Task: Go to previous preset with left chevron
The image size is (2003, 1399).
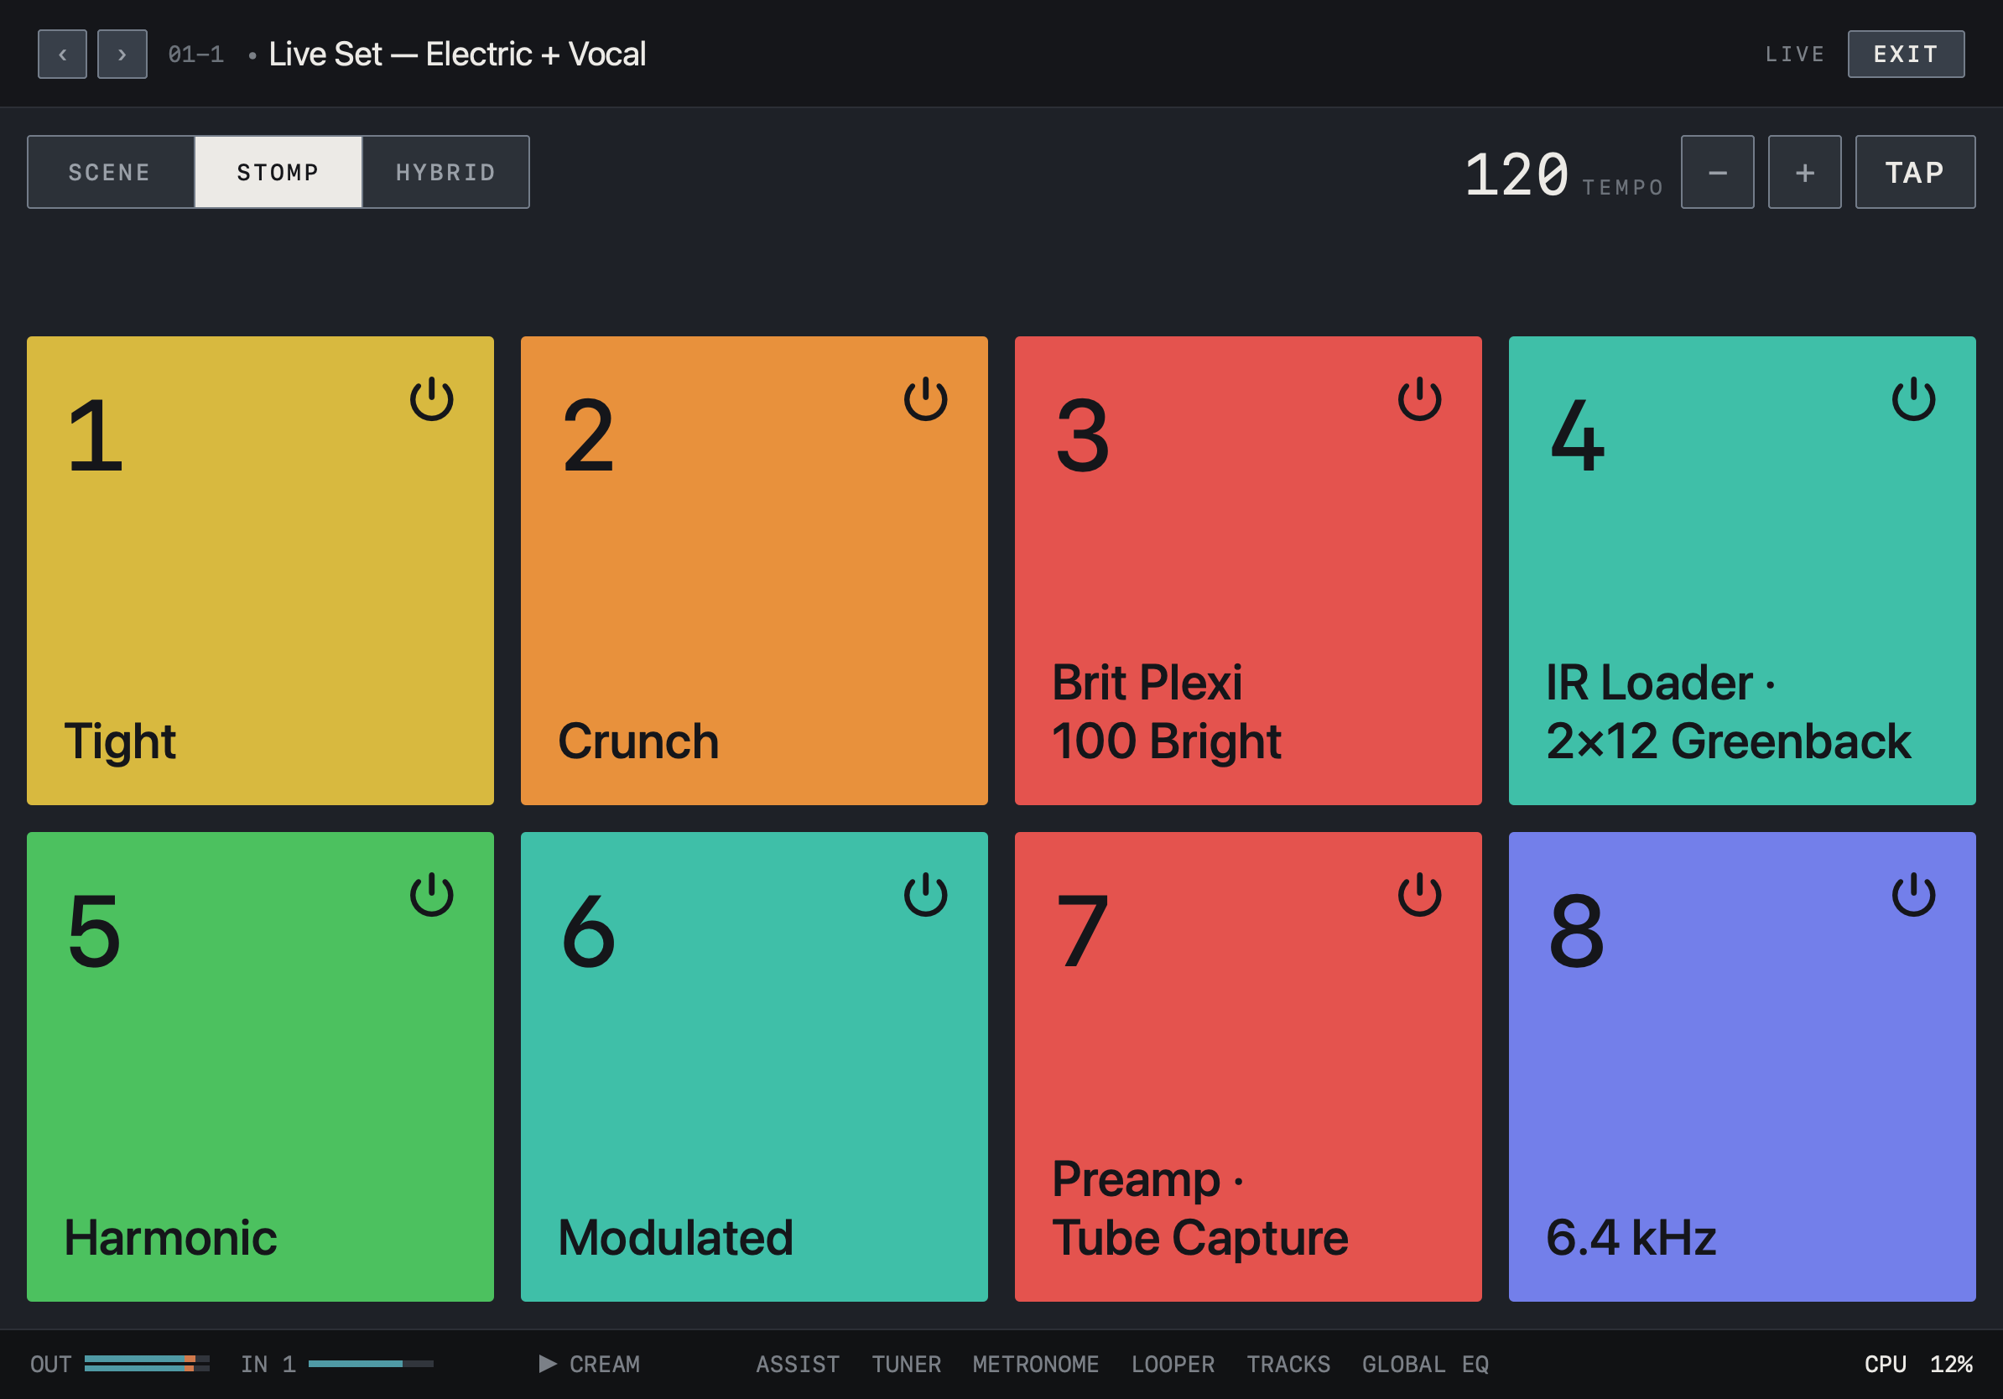Action: 62,54
